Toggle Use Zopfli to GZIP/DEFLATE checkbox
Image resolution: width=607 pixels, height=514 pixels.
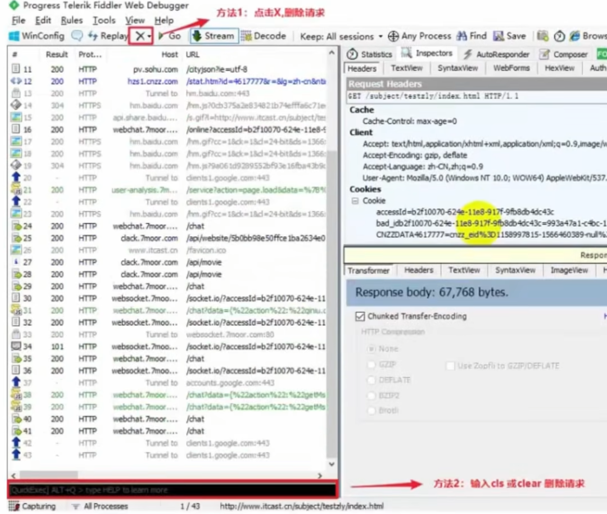pos(450,366)
